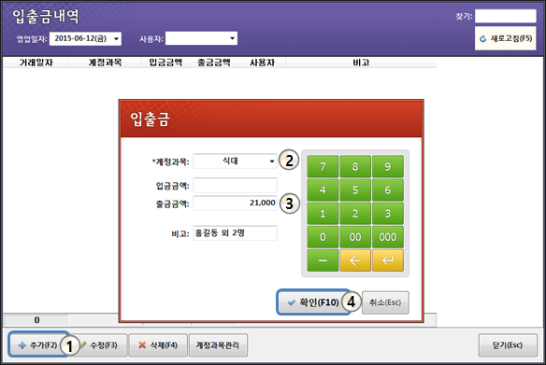Click the 수정(F3) edit button
Screen dimensions: 546x365
(101, 344)
